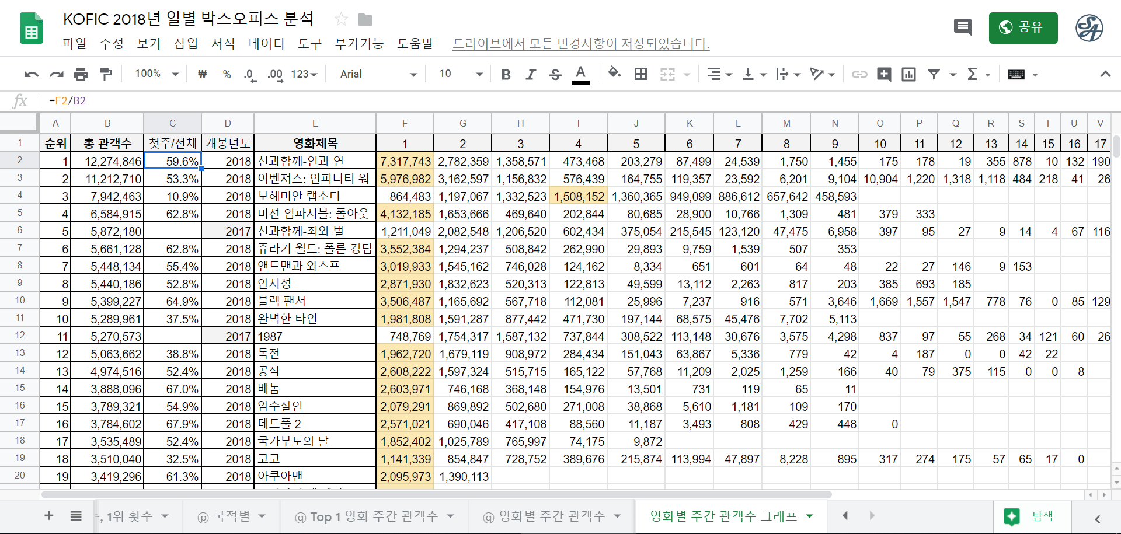Open the comments history speech bubble
This screenshot has width=1121, height=534.
(x=962, y=27)
